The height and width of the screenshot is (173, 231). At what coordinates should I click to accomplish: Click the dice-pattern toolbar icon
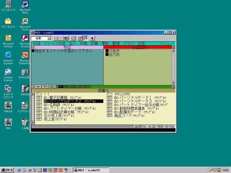73,38
